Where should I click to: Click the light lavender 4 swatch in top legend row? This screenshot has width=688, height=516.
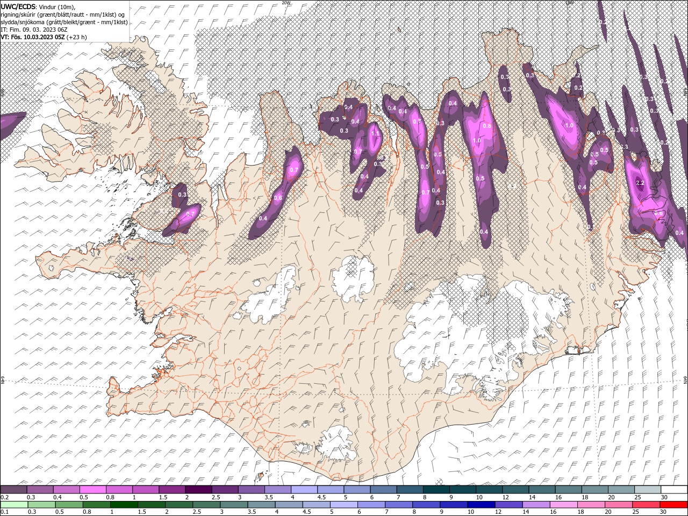304,490
